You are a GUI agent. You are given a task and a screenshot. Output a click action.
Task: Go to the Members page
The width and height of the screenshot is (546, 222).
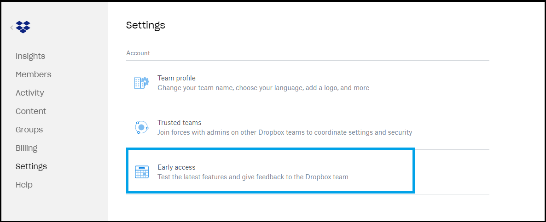coord(34,74)
